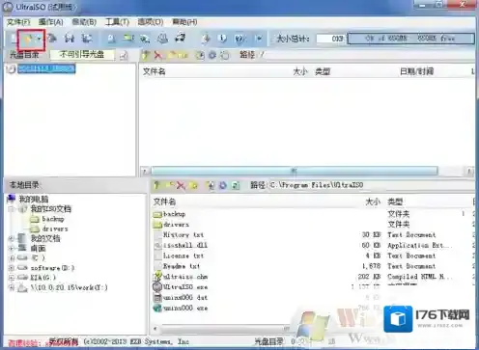Open the 启动(B) menu
The height and width of the screenshot is (350, 479).
click(x=84, y=22)
